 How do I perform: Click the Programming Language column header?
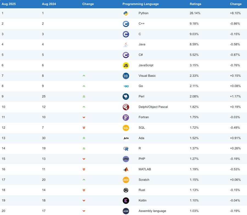point(141,4)
